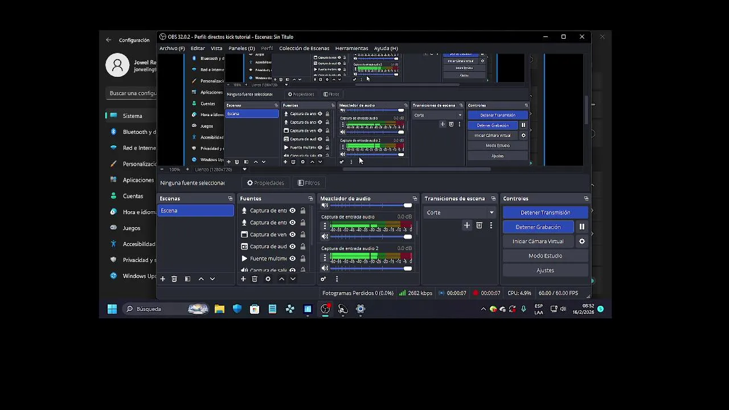Enable Modo Estudio button
Viewport: 729px width, 410px height.
tap(545, 256)
